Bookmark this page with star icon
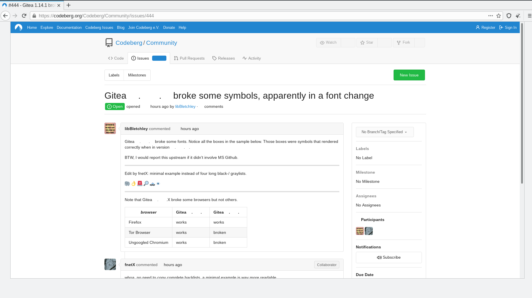Image resolution: width=532 pixels, height=298 pixels. click(x=499, y=16)
